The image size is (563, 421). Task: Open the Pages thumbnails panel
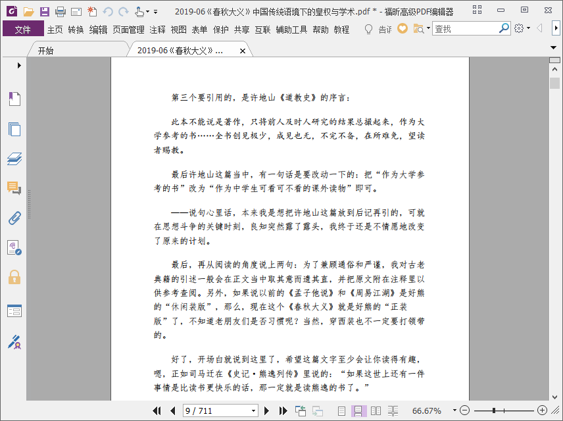pyautogui.click(x=14, y=129)
